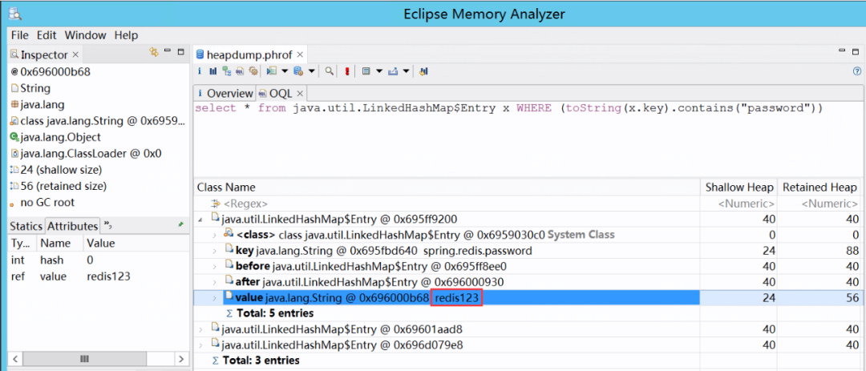
Task: Open the Edit menu
Action: pyautogui.click(x=47, y=35)
